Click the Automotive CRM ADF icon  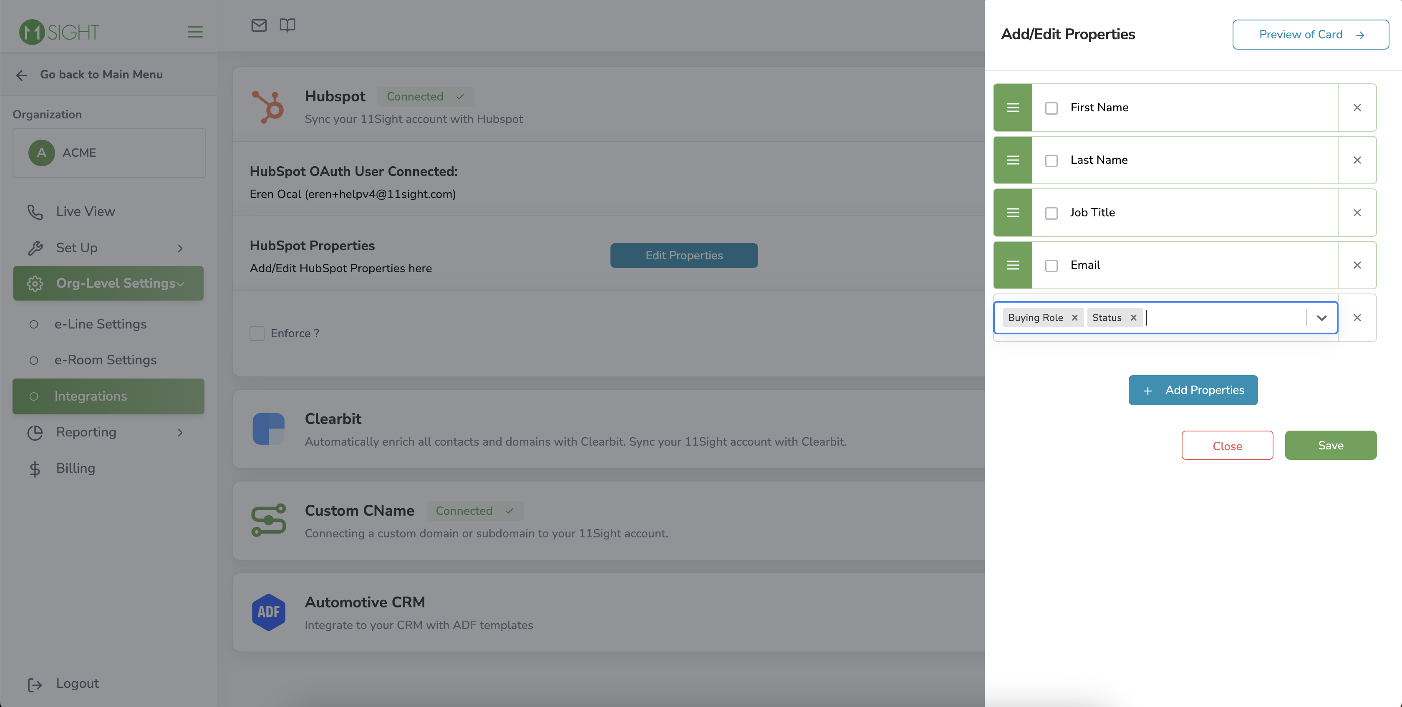pyautogui.click(x=268, y=612)
